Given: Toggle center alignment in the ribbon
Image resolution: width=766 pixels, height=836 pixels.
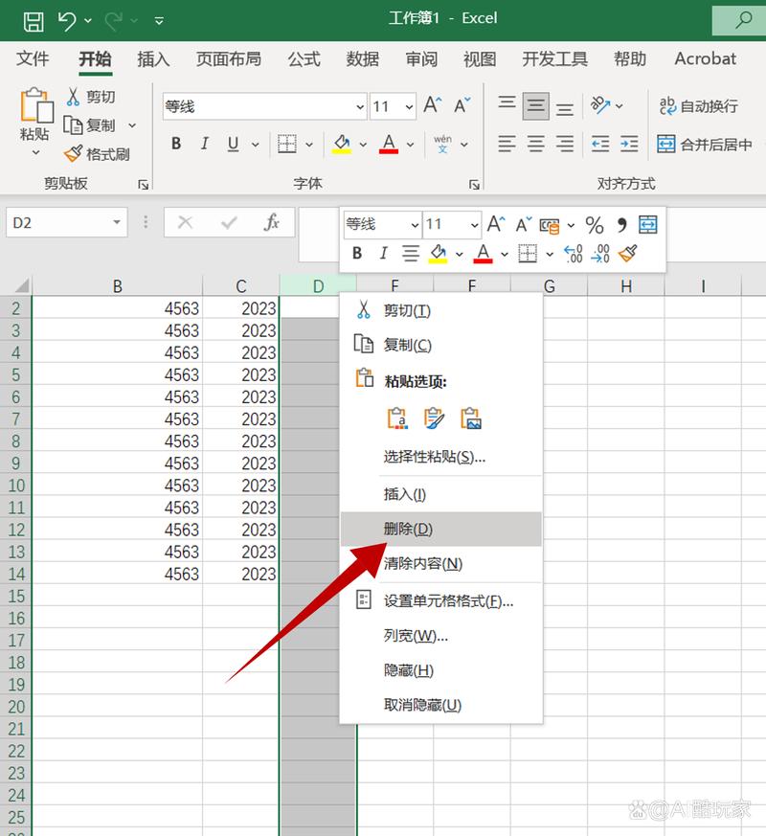Looking at the screenshot, I should [536, 145].
